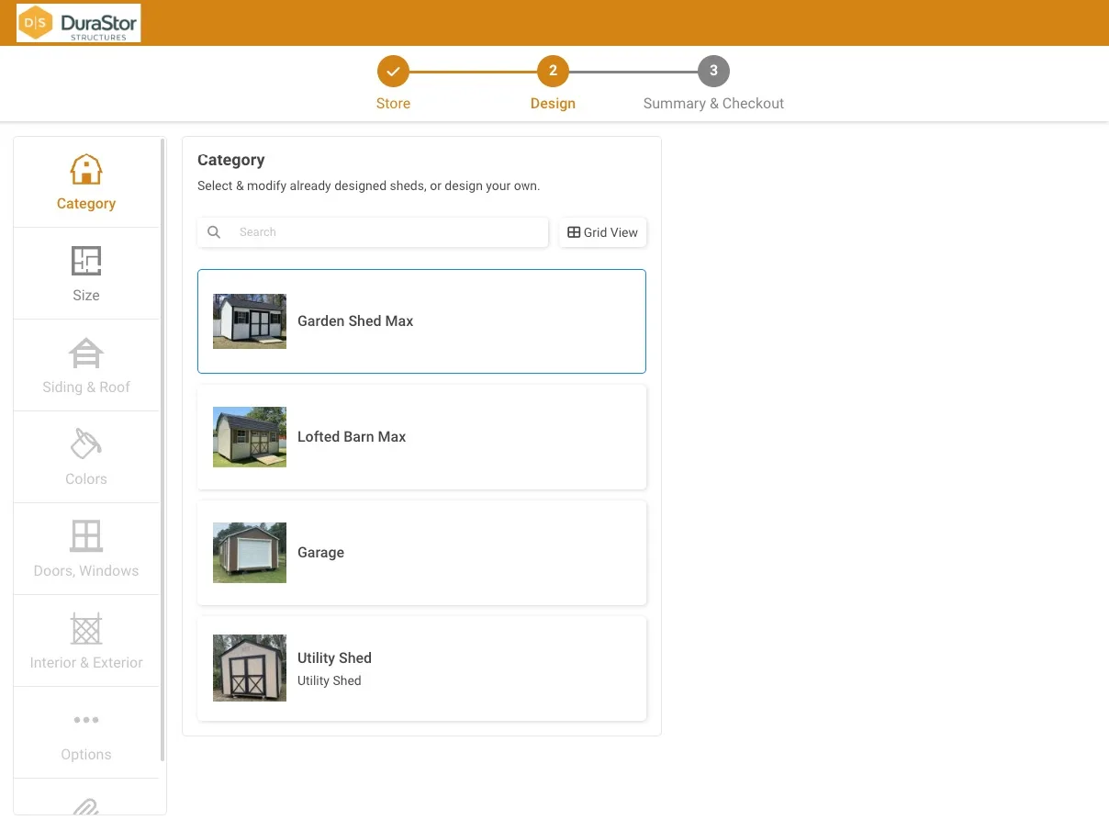
Task: Click the Interior & Exterior icon
Action: (x=86, y=629)
